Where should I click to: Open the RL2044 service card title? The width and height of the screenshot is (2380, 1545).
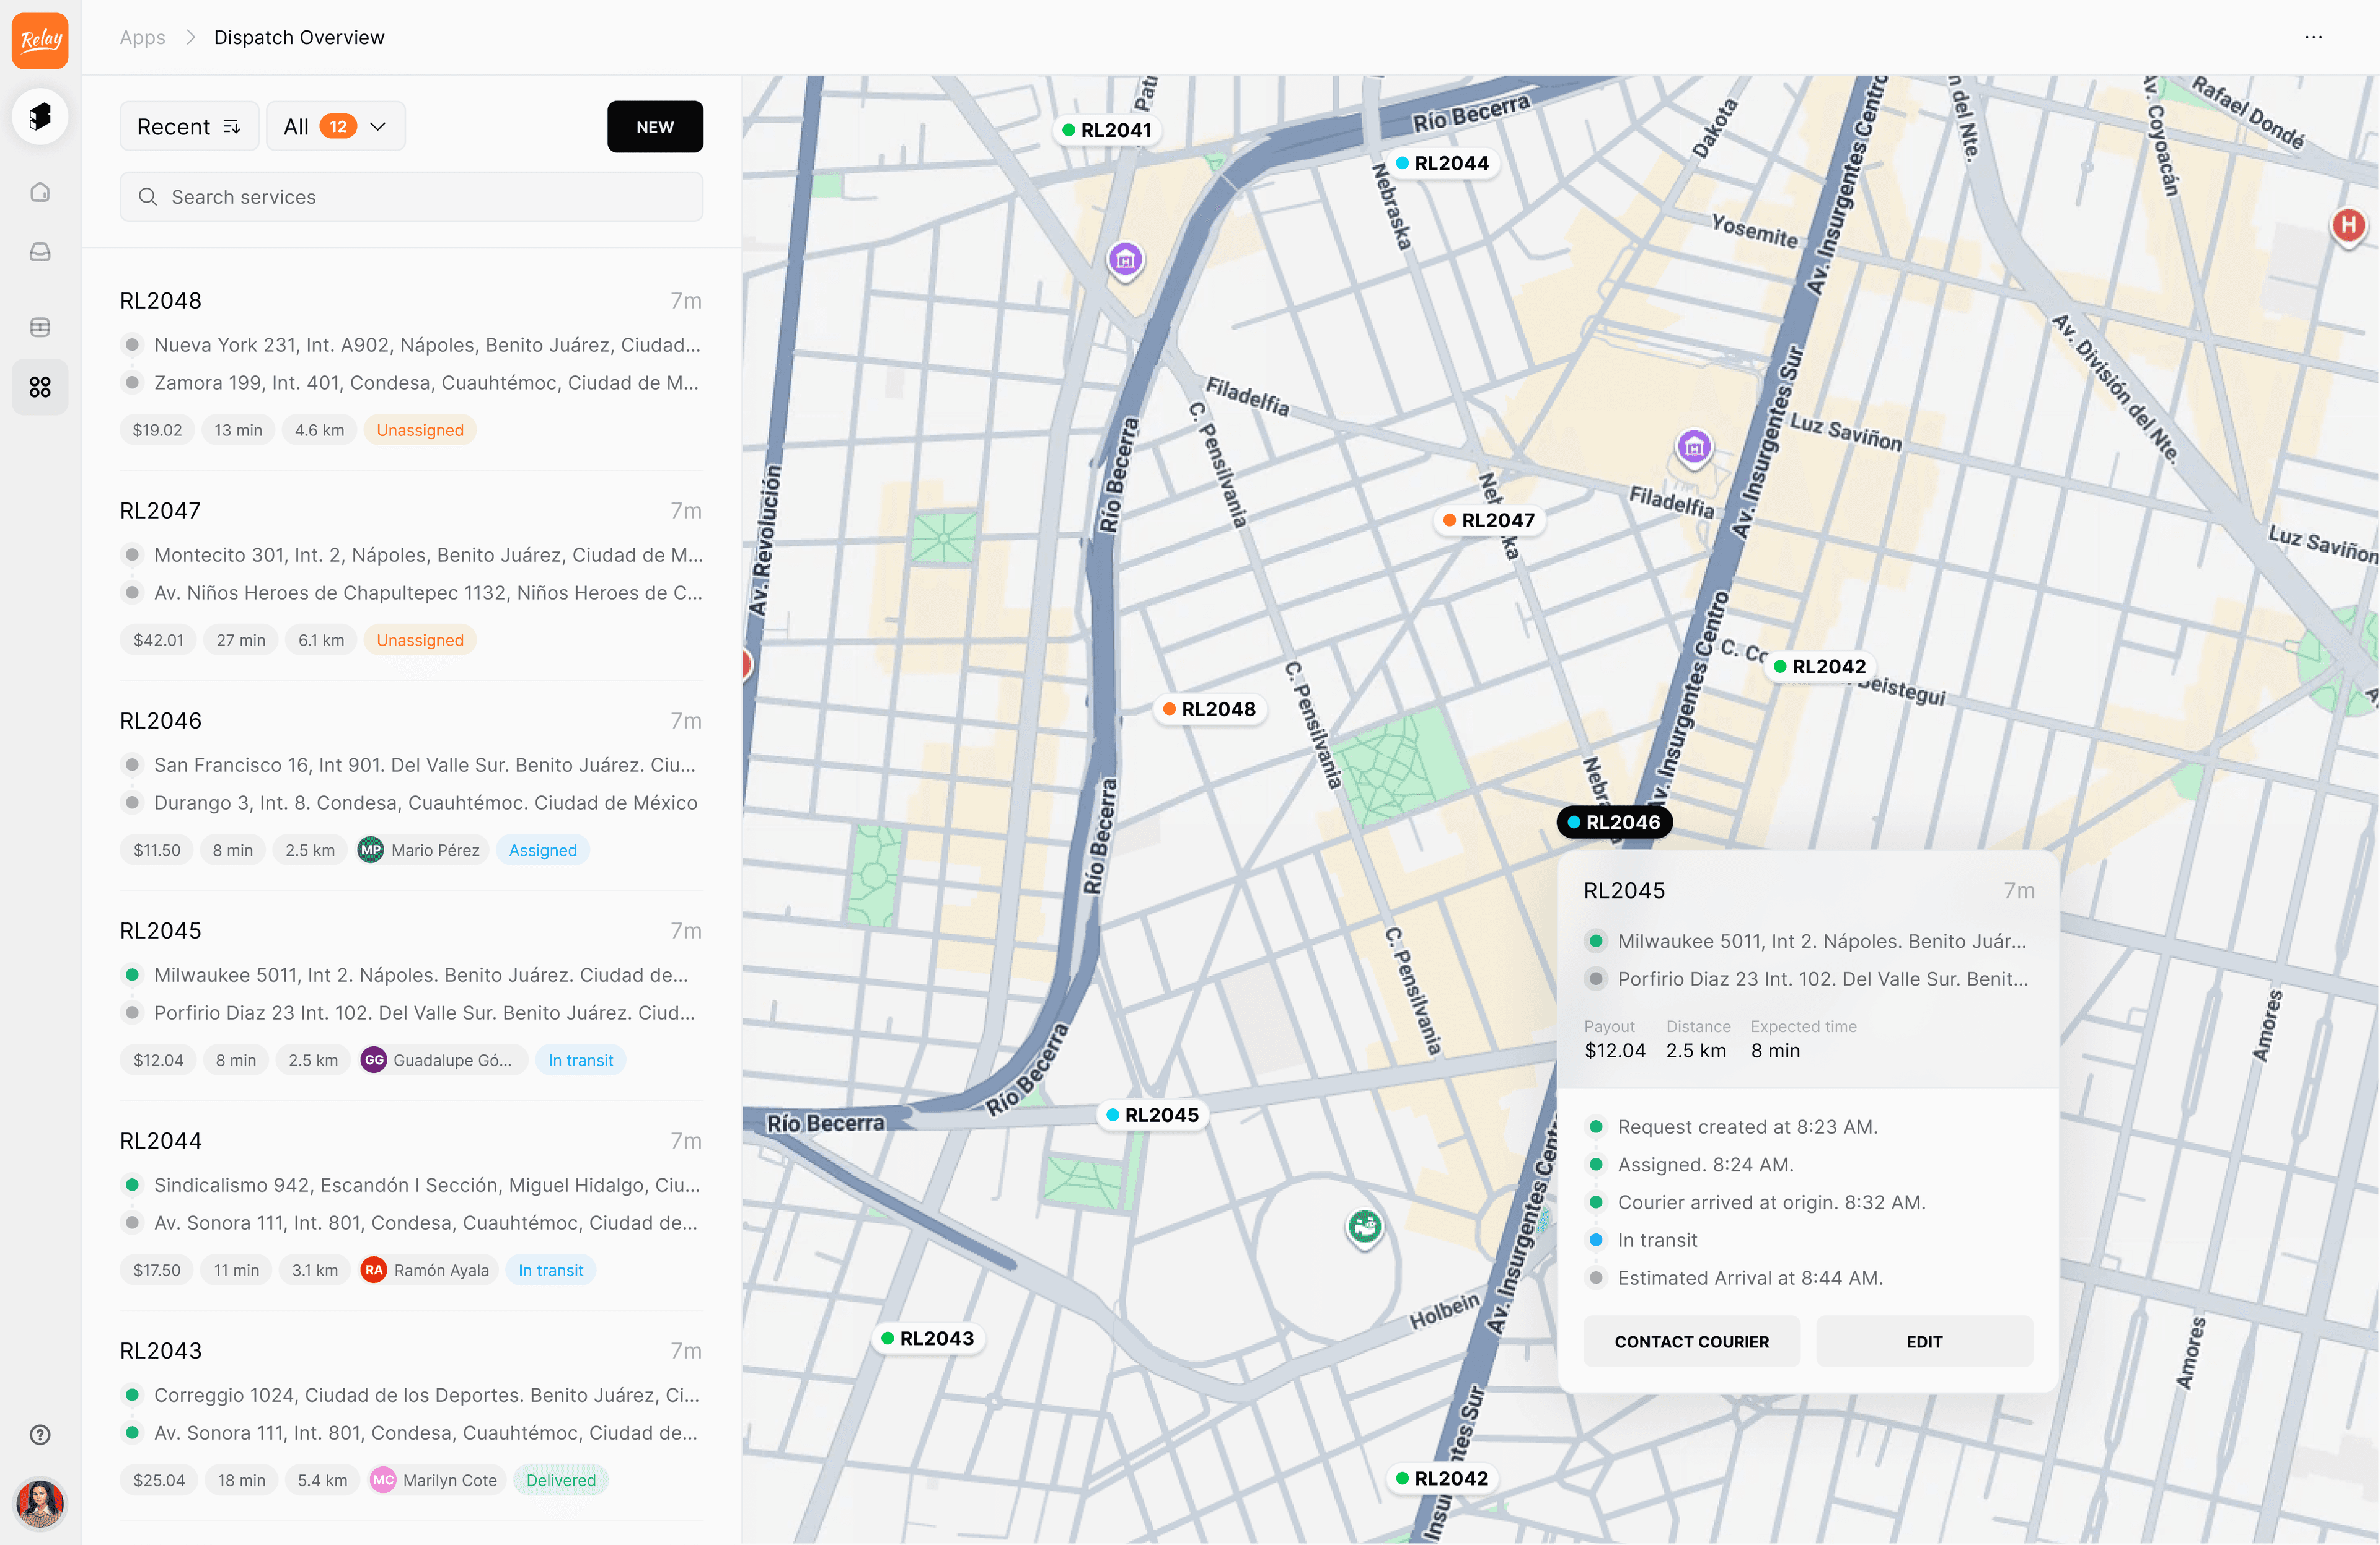[160, 1140]
